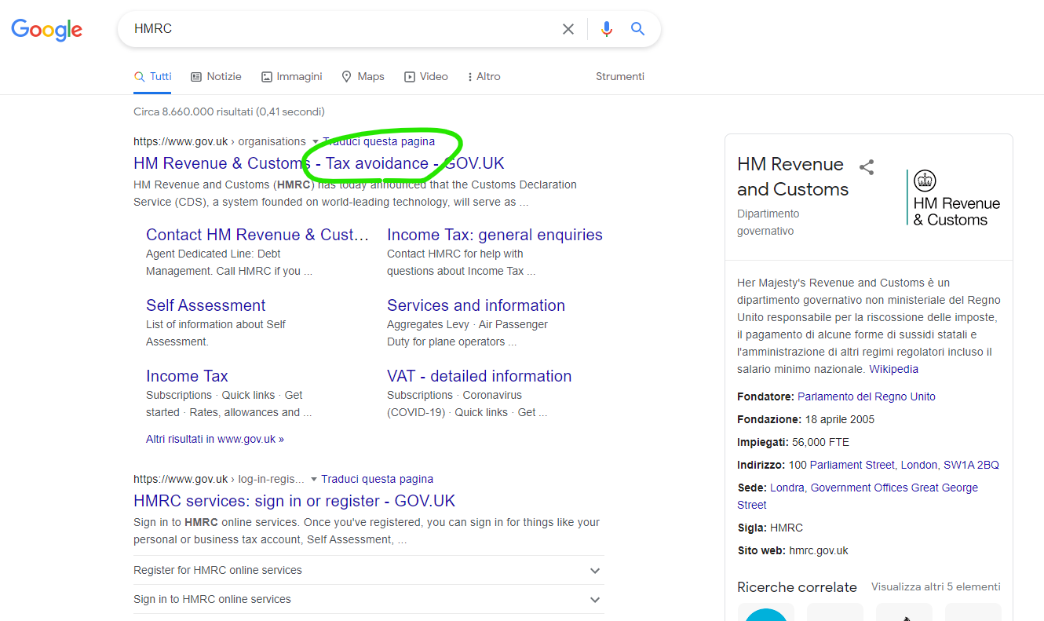Click HM Revenue and Customs panel title
1044x621 pixels.
click(x=793, y=177)
